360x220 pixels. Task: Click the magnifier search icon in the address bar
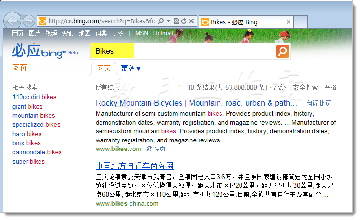tap(161, 21)
